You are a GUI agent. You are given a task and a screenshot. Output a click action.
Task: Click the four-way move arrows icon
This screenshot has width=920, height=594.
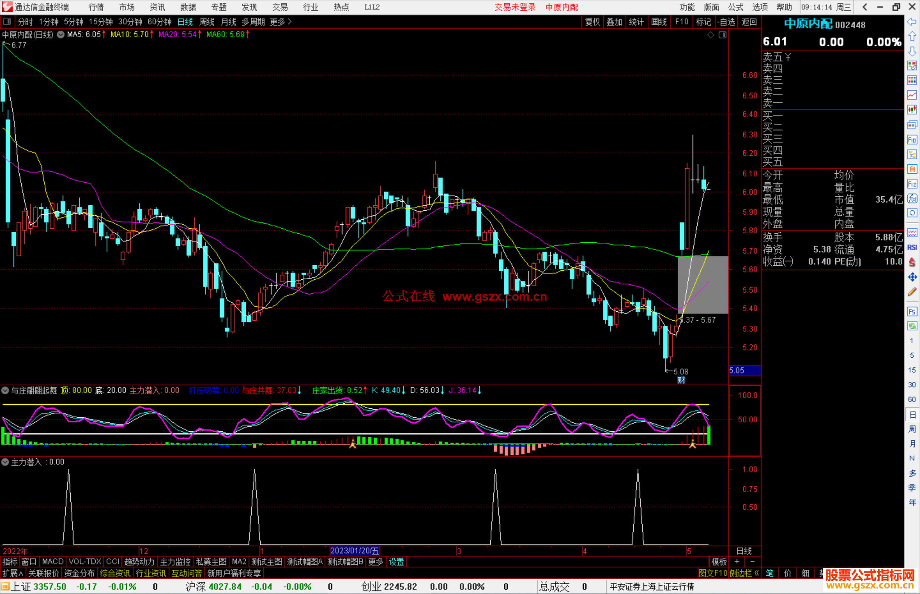pos(912,277)
